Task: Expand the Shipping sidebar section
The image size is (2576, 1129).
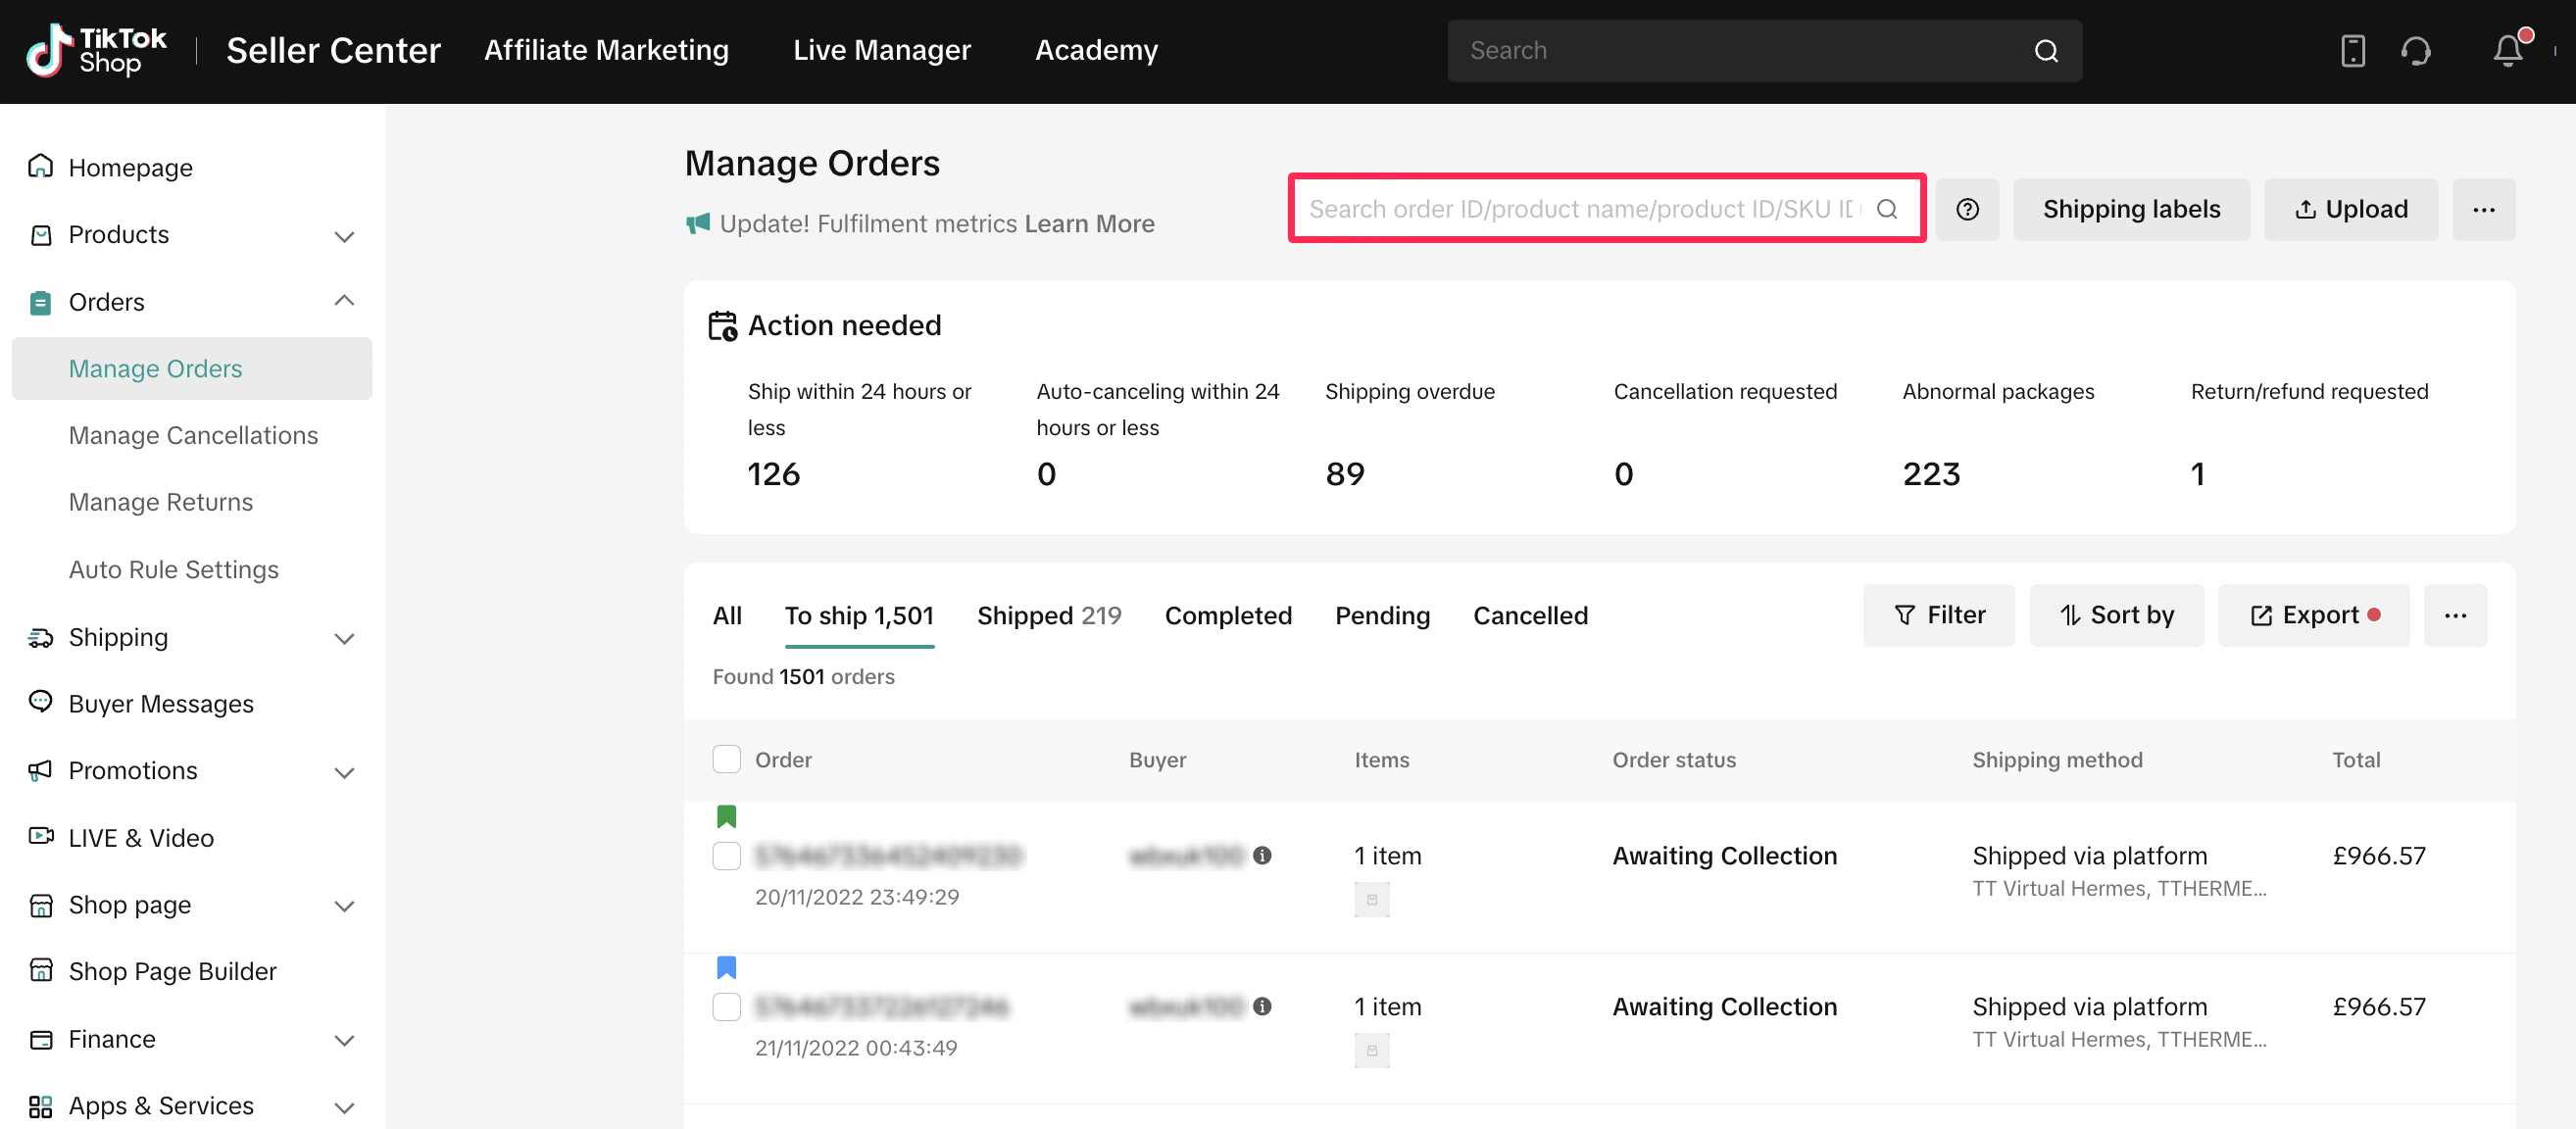Action: click(344, 638)
